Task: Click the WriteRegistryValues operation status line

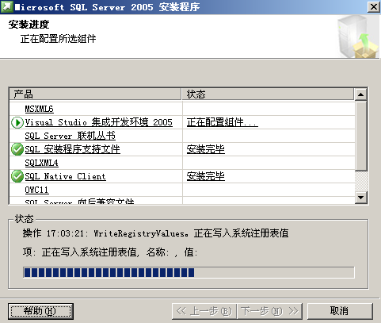Action: (x=155, y=233)
